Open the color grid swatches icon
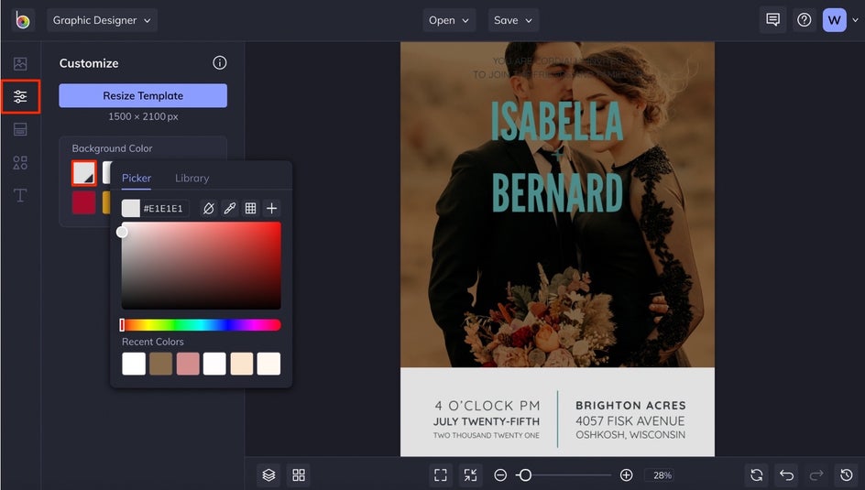This screenshot has width=865, height=490. [250, 208]
